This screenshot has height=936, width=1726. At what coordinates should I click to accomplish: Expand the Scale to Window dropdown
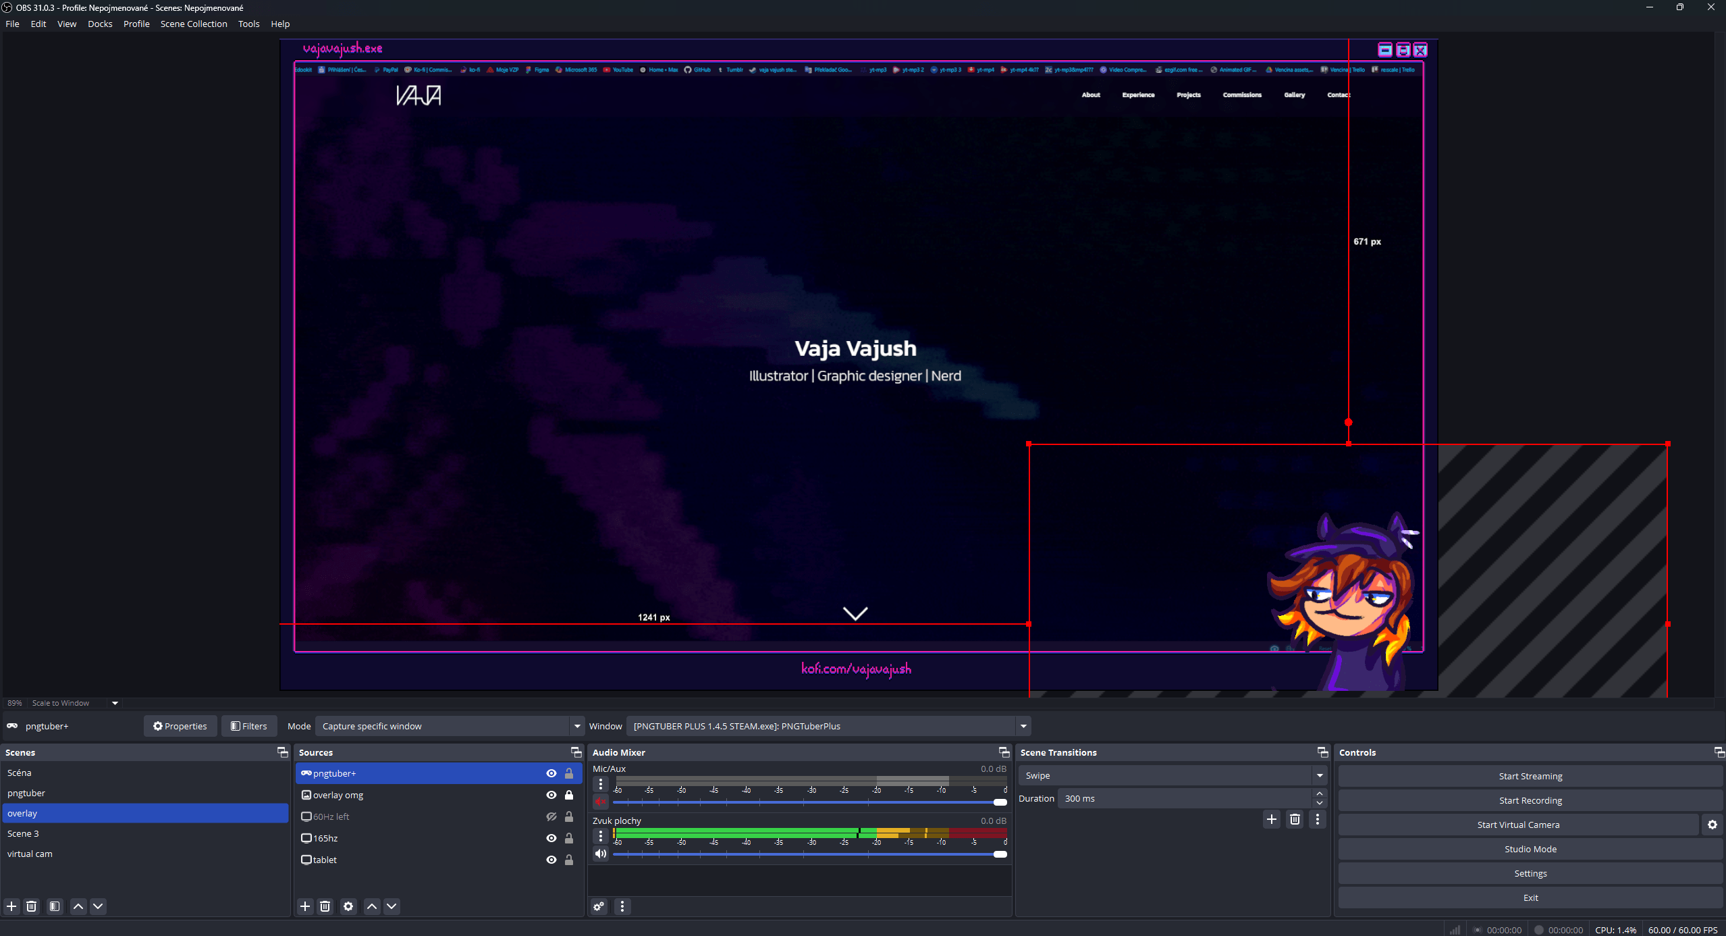[x=115, y=703]
